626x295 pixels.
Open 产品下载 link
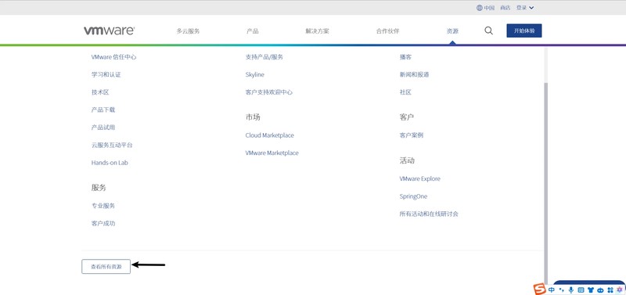tap(103, 110)
